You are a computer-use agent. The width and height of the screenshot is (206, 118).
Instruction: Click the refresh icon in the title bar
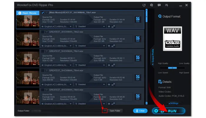144,5
